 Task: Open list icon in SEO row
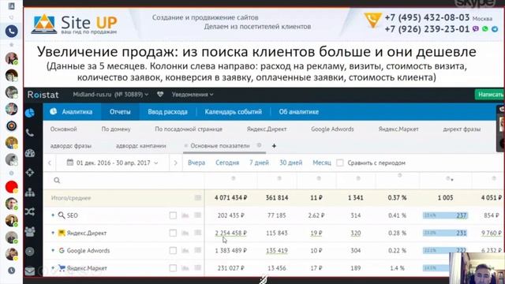198,215
